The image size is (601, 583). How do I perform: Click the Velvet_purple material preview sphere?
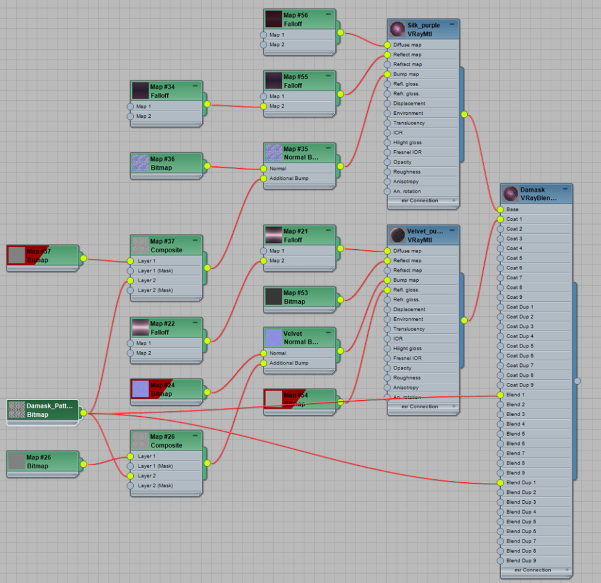pyautogui.click(x=397, y=236)
